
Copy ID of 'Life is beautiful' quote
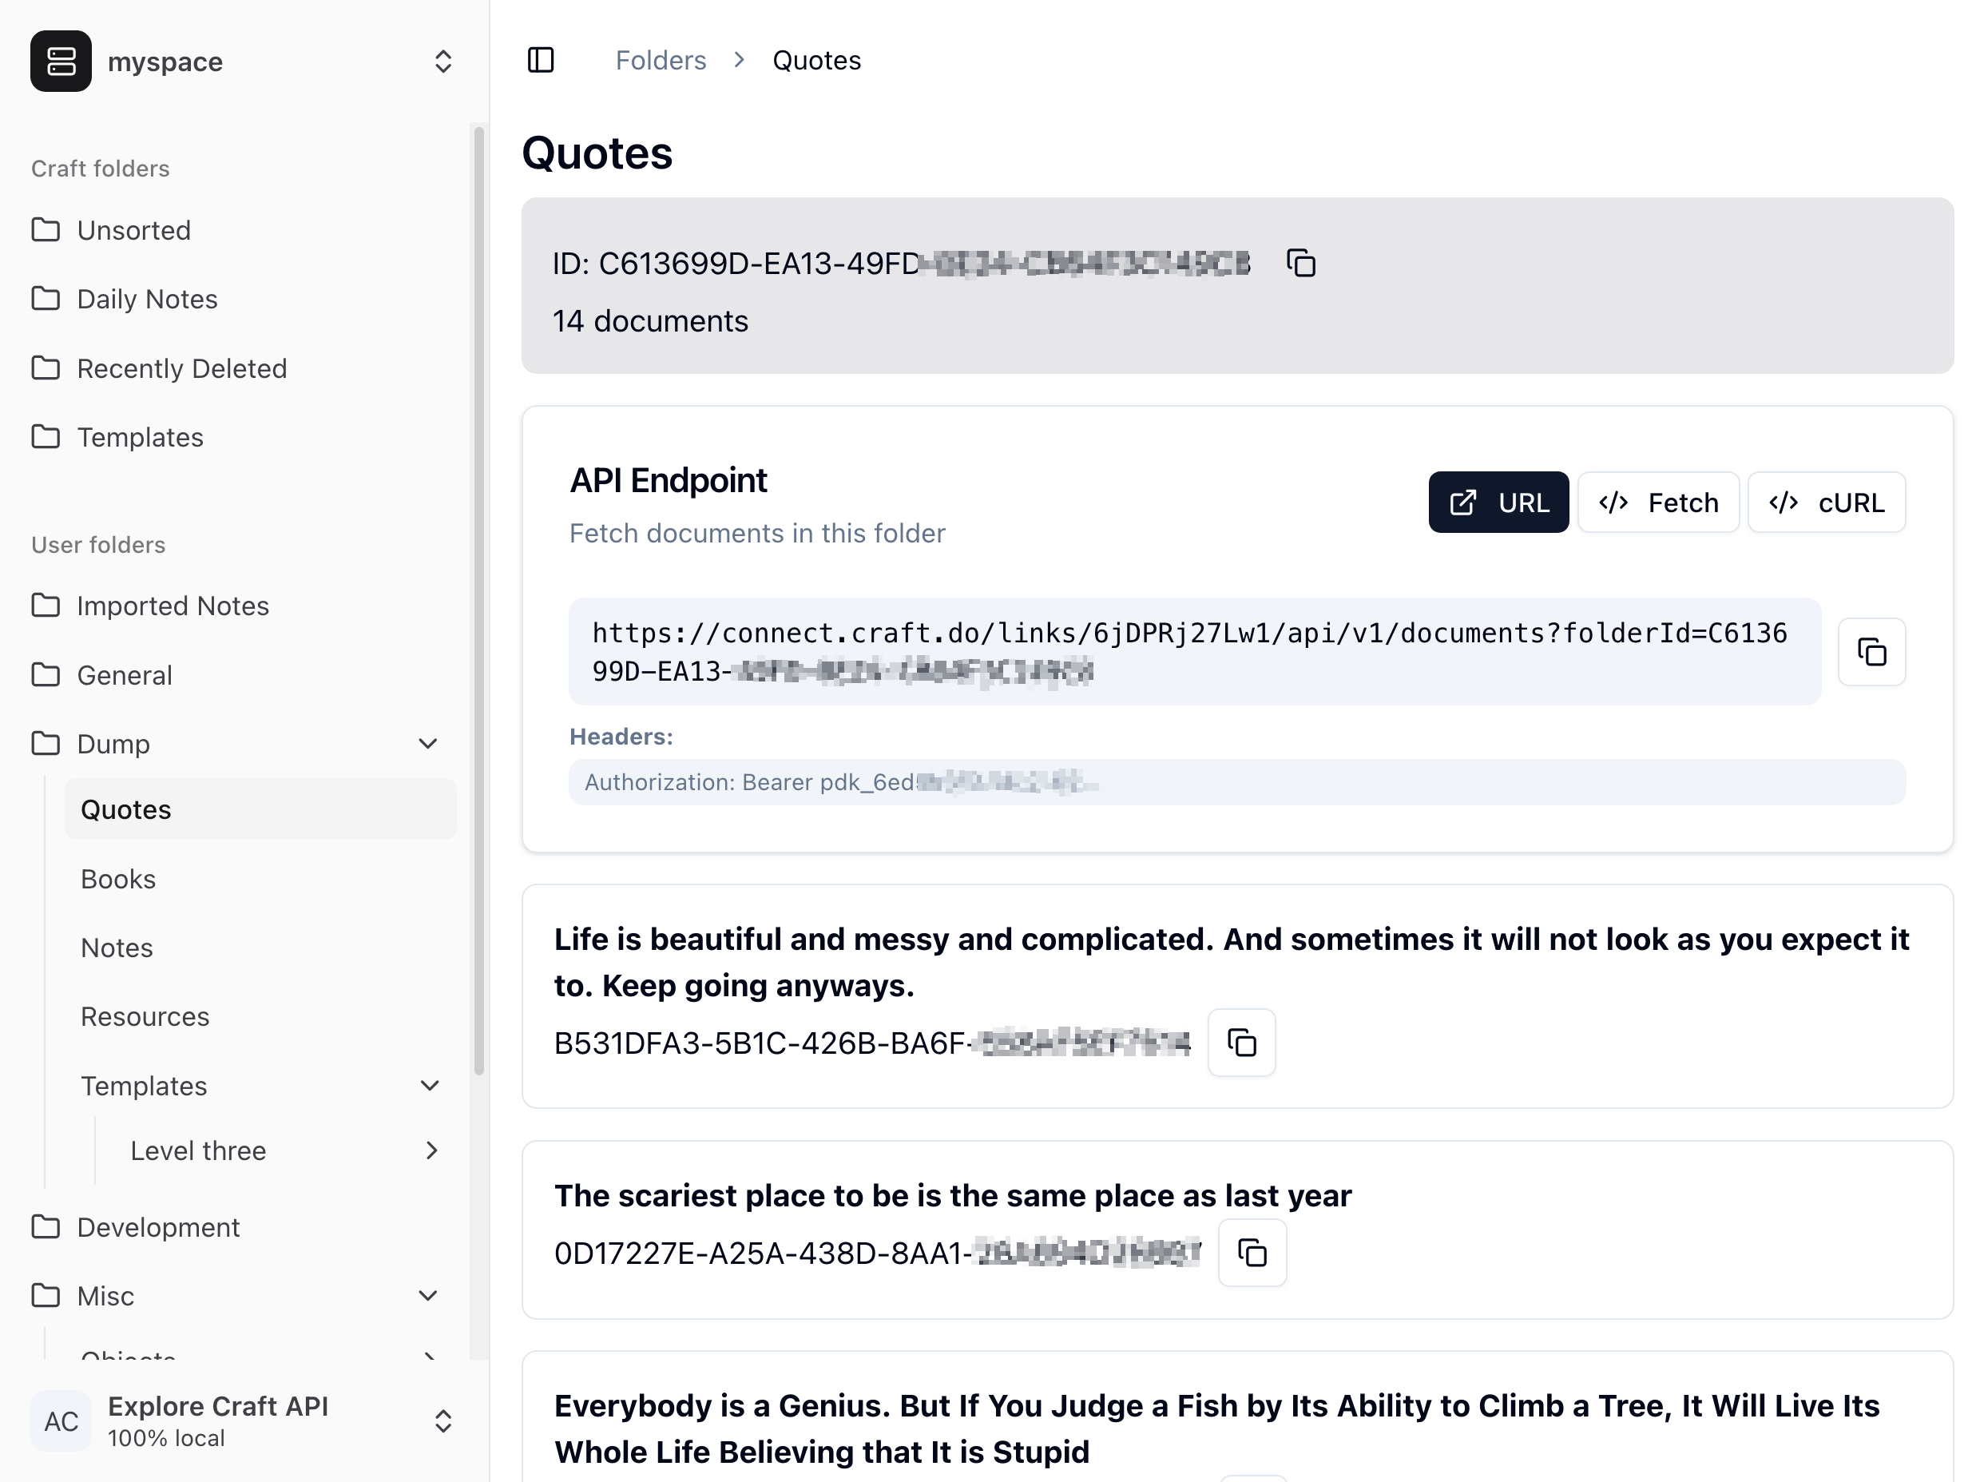[1241, 1043]
